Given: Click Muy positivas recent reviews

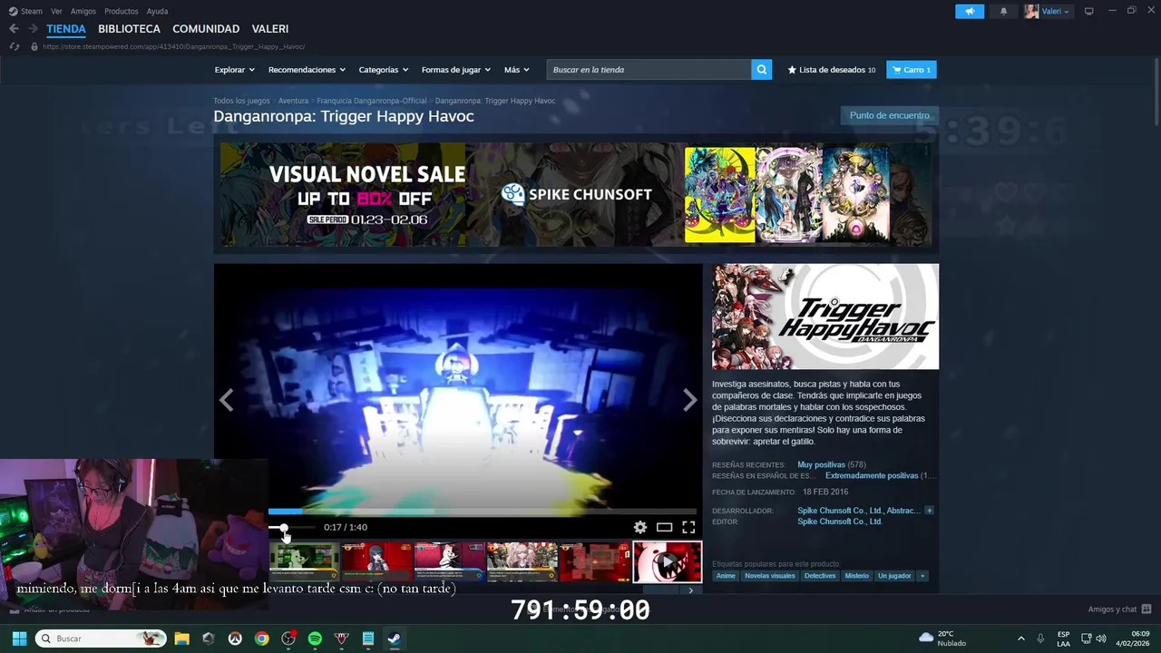Looking at the screenshot, I should 821,464.
